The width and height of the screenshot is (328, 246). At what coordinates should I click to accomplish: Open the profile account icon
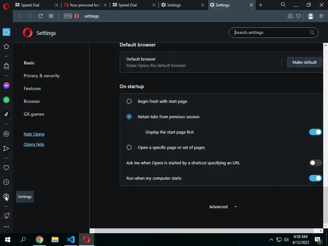point(311,16)
